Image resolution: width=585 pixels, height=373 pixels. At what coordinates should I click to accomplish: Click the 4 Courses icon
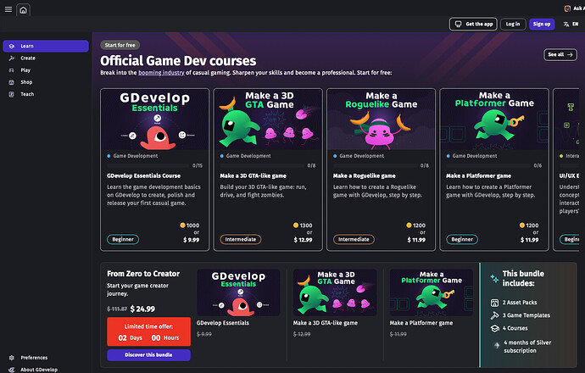pyautogui.click(x=495, y=328)
